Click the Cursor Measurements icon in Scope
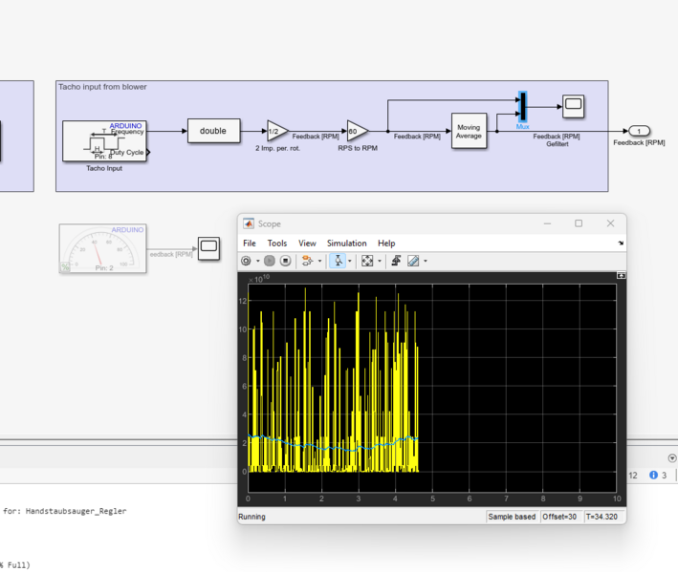Image resolution: width=678 pixels, height=572 pixels. click(413, 261)
